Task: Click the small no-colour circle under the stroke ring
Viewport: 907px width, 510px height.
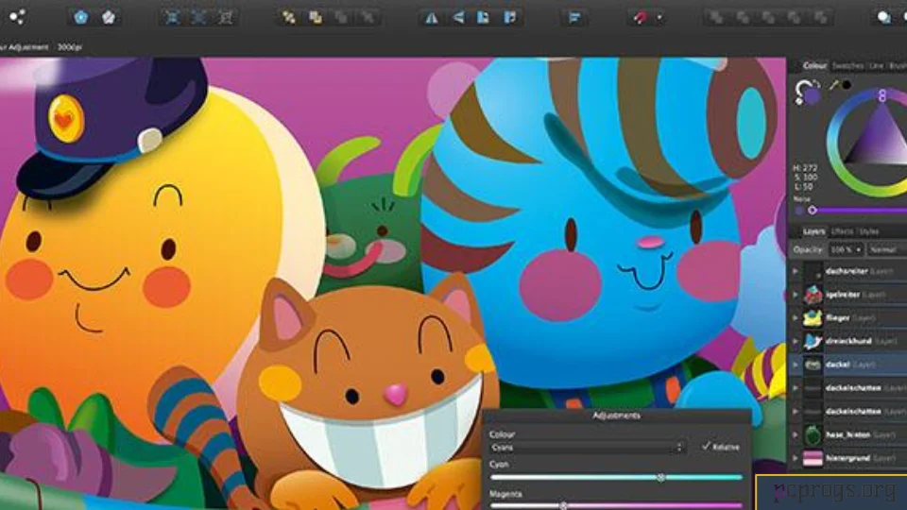Action: click(x=799, y=101)
